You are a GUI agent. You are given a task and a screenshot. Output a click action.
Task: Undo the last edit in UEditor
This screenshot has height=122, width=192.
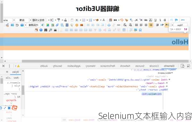176,20
